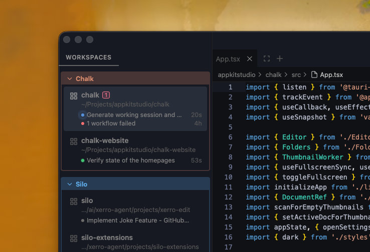
Task: Click the Silo group header label
Action: point(81,184)
